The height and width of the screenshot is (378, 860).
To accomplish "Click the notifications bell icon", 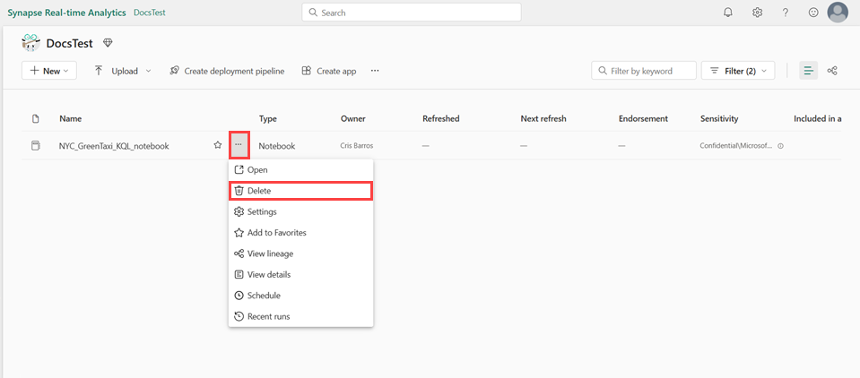I will 728,13.
